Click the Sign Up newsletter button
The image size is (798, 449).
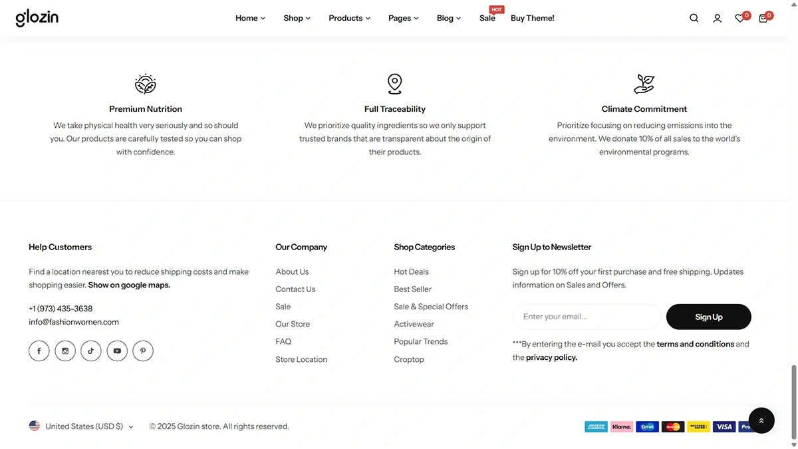[709, 317]
